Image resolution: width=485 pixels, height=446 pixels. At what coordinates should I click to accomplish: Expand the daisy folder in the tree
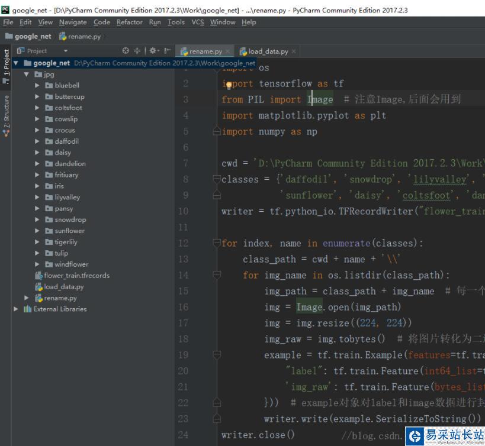click(x=37, y=152)
